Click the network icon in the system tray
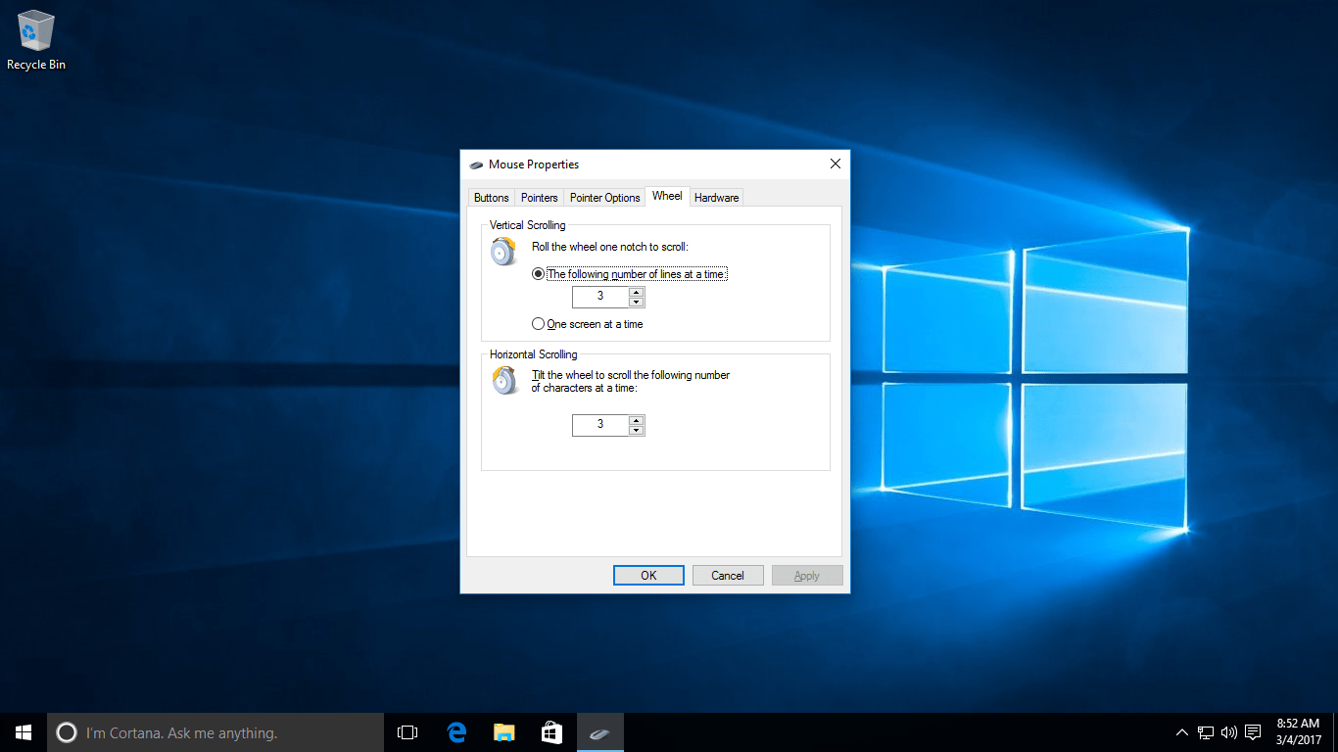This screenshot has height=752, width=1338. [1204, 731]
